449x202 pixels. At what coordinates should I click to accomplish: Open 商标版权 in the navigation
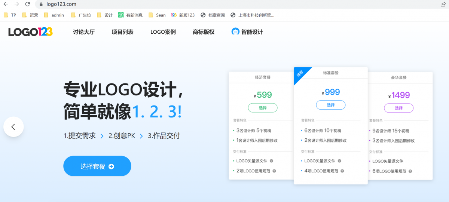click(204, 32)
